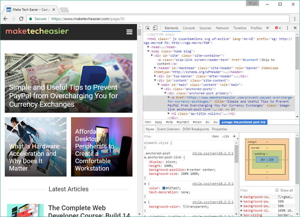Toggle the :hov element state button
300x217 pixels.
click(215, 136)
